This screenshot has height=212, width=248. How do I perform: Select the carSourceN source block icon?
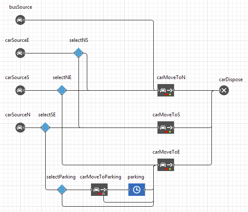click(x=20, y=128)
